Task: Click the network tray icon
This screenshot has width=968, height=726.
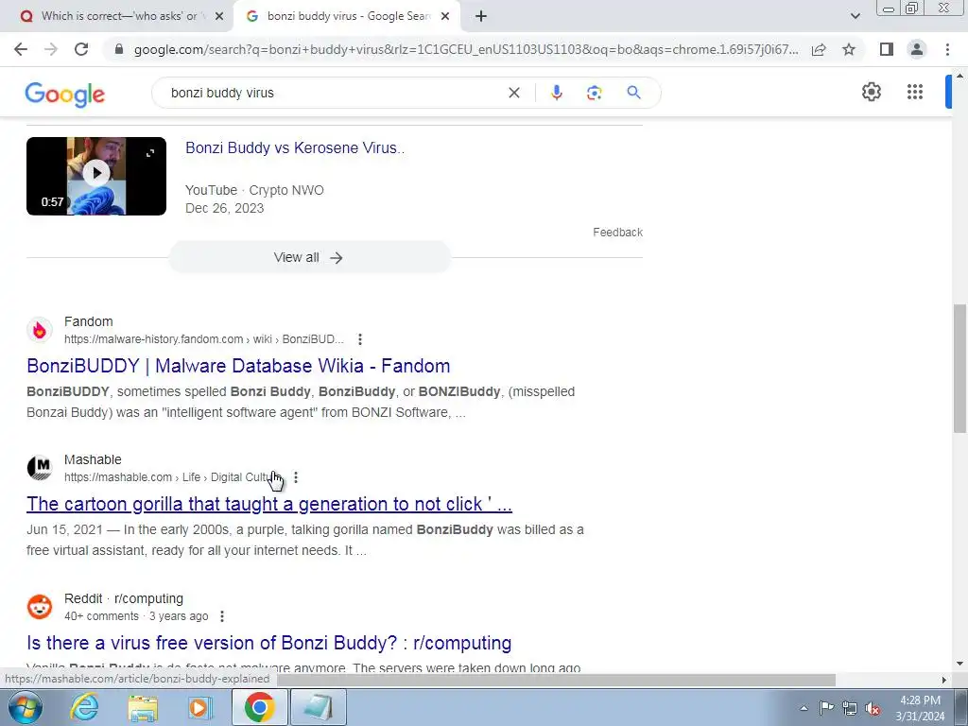Action: coord(850,708)
